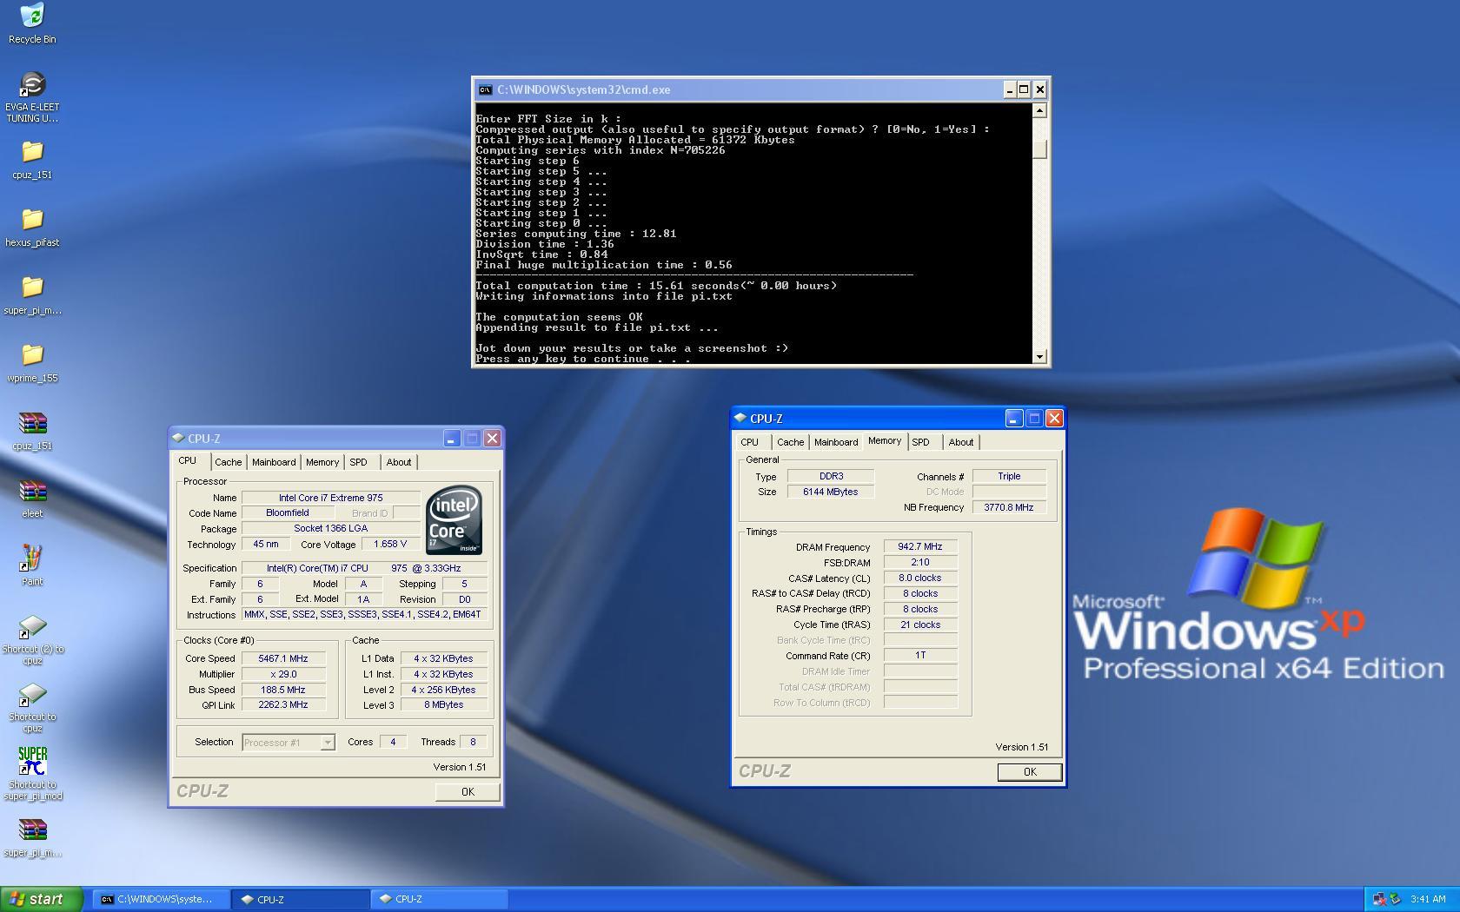Open CPU tab in right CPU-Z window
1460x912 pixels.
pyautogui.click(x=749, y=442)
